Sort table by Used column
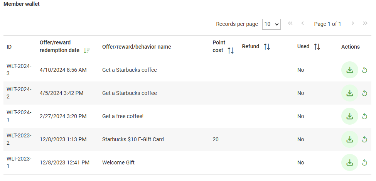The image size is (376, 181). [x=317, y=47]
